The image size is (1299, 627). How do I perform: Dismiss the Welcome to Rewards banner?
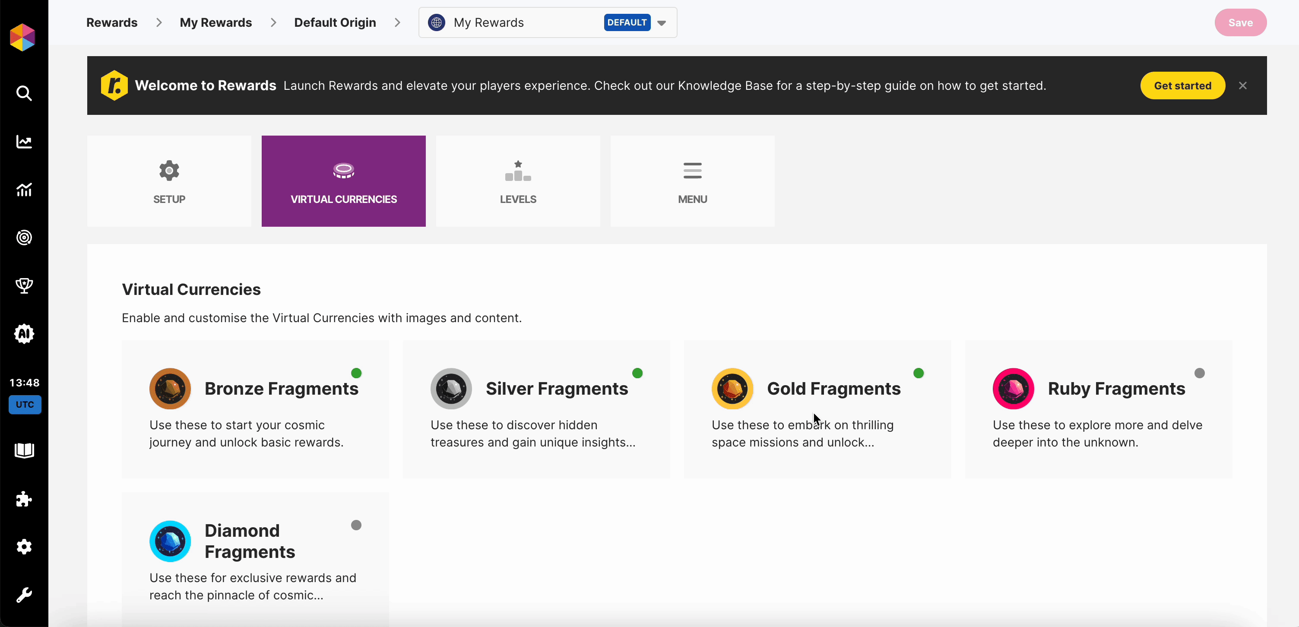[1242, 86]
